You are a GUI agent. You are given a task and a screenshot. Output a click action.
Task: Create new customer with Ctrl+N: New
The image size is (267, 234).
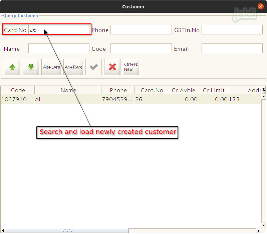131,67
